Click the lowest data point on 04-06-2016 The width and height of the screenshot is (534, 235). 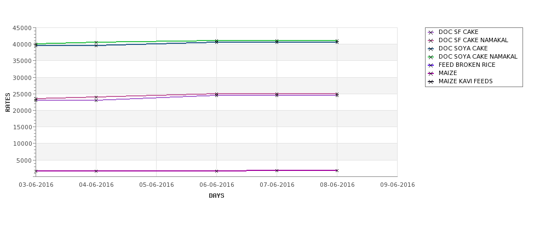[96, 171]
